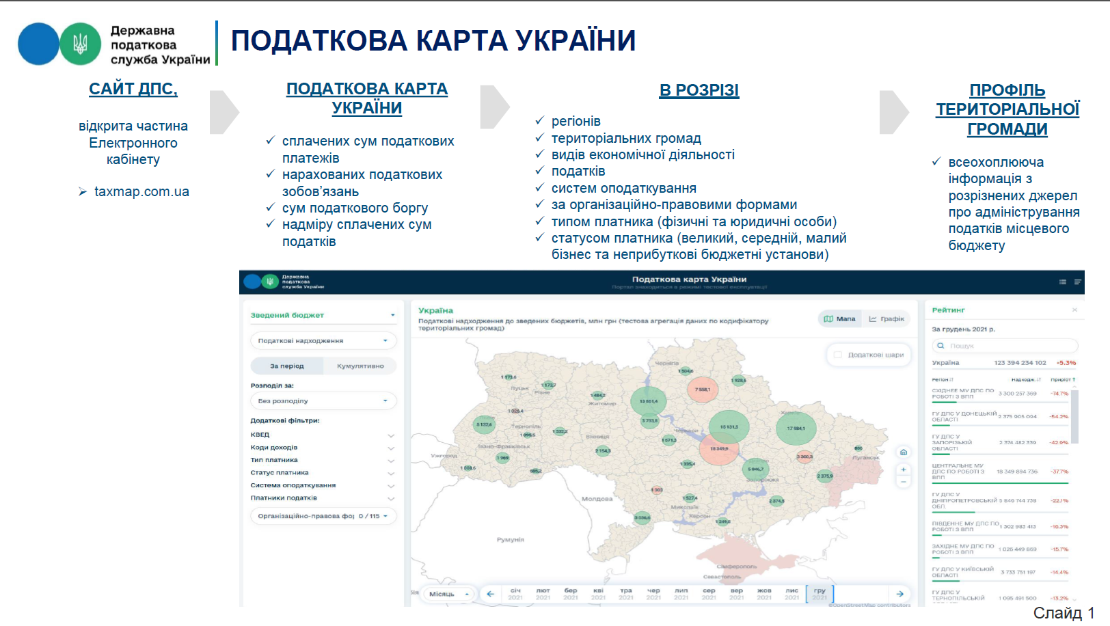Expand the КВЕД filter

tap(323, 435)
